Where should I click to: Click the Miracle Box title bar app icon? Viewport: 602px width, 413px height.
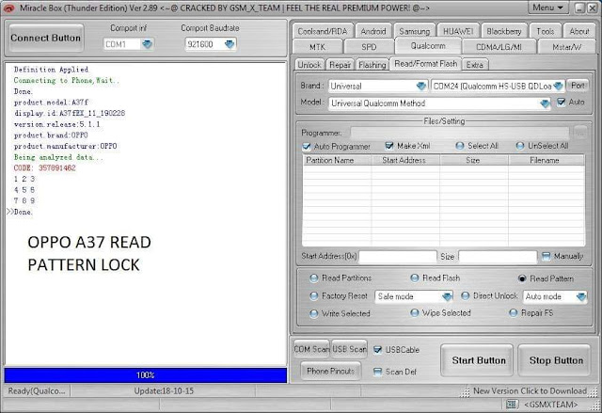pos(8,8)
